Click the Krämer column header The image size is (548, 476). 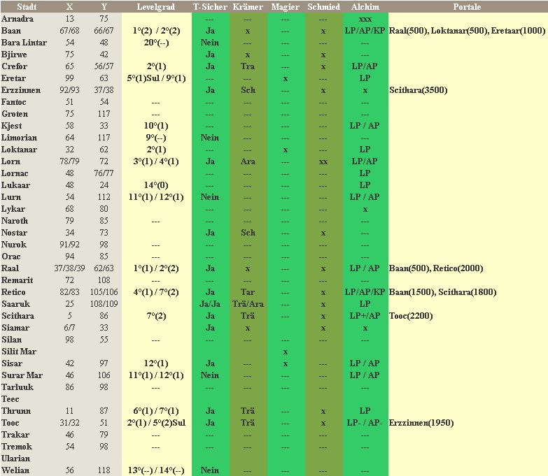click(248, 6)
